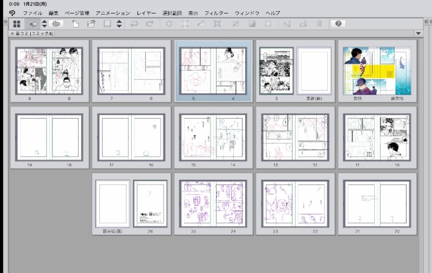432x273 pixels.
Task: Open the フィルター menu
Action: (x=217, y=13)
